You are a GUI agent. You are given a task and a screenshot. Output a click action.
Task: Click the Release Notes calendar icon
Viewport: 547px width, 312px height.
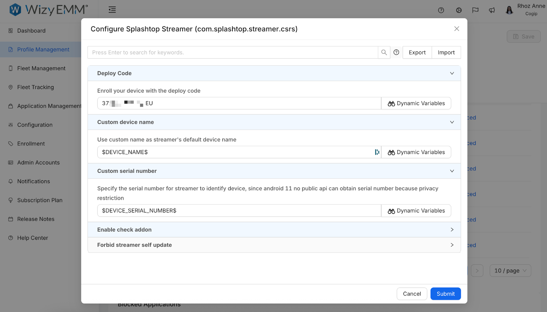click(11, 219)
